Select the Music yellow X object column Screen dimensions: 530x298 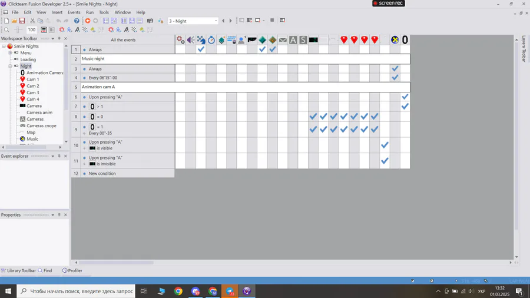point(395,40)
